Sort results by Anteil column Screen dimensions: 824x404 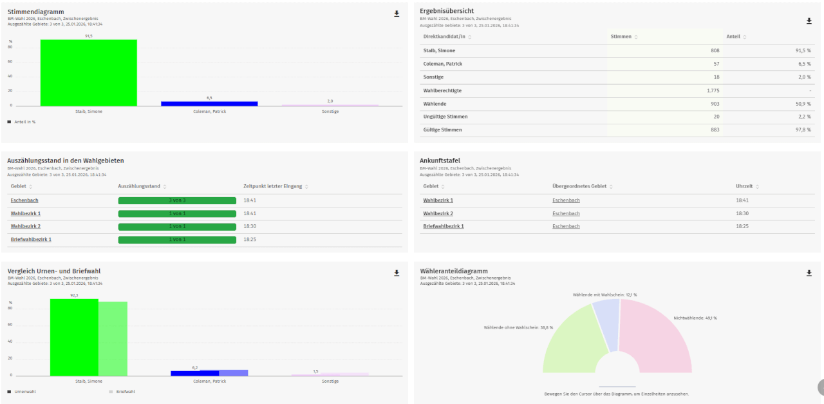[x=745, y=37]
